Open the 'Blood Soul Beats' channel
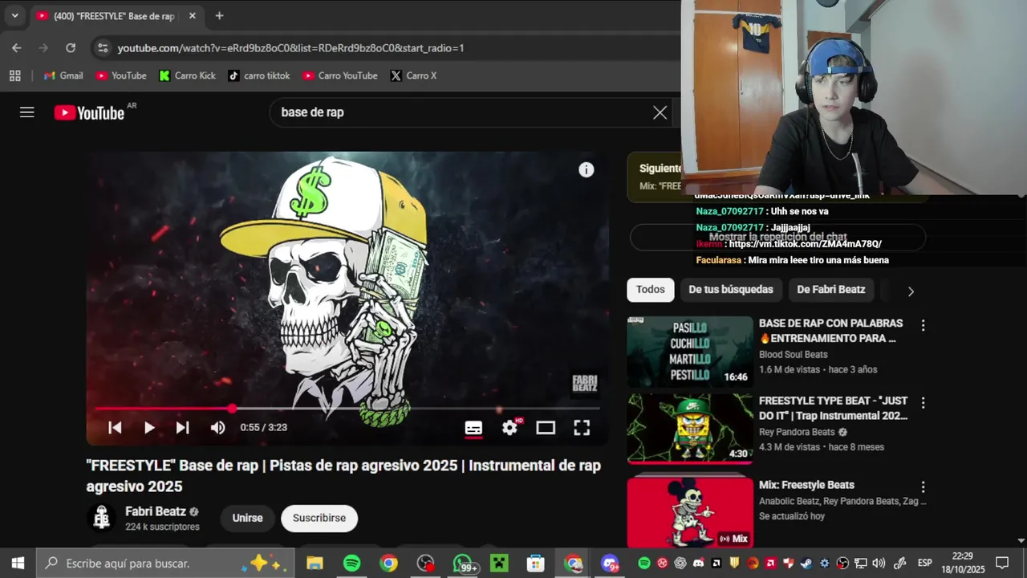The width and height of the screenshot is (1027, 578). 793,355
